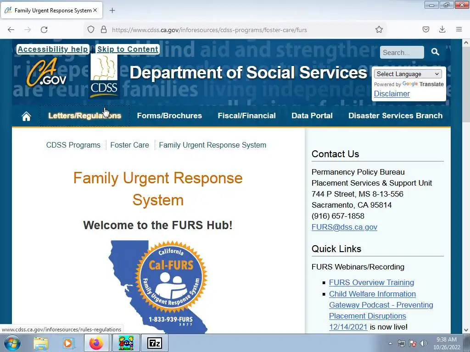This screenshot has width=470, height=352.
Task: Open the Save to Pocket icon
Action: click(x=425, y=29)
